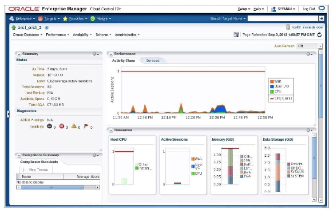Click the escalated incidents flag icon
The width and height of the screenshot is (333, 213).
coord(86,126)
